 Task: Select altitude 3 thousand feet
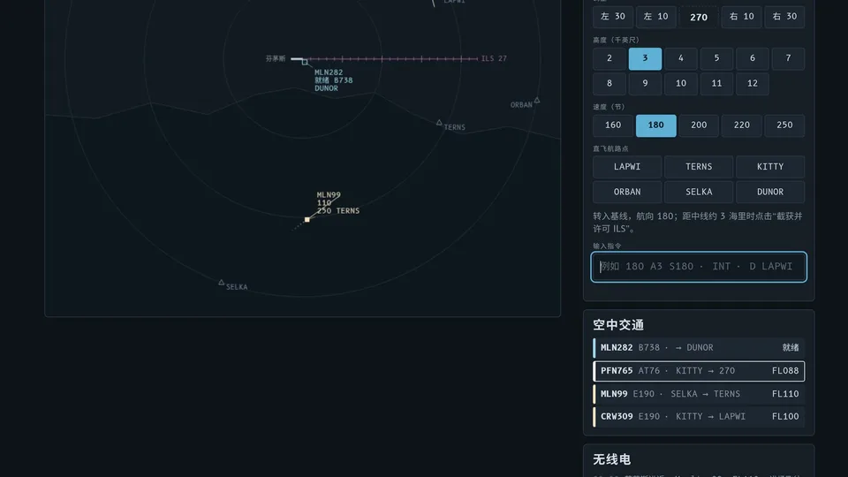tap(645, 58)
